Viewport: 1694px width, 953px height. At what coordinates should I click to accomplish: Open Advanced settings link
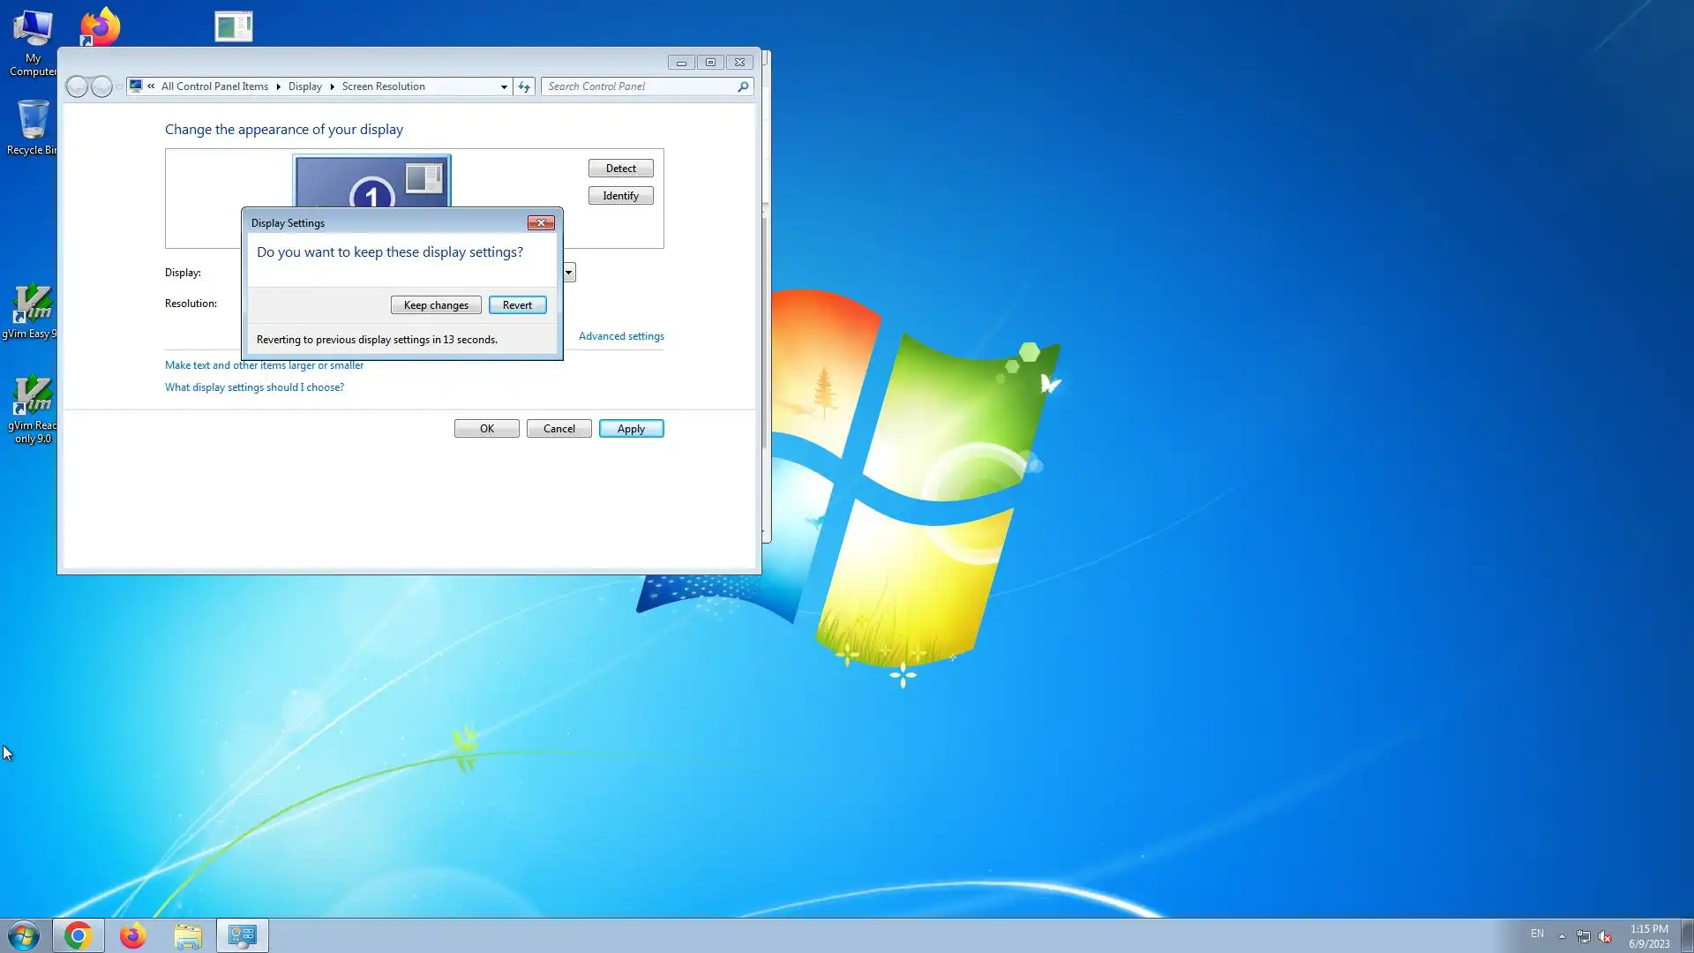tap(621, 336)
